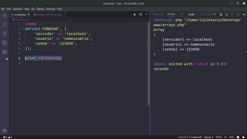
Task: Clear the output panel
Action: 221,15
